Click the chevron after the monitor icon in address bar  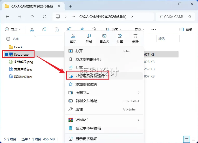click(x=66, y=17)
